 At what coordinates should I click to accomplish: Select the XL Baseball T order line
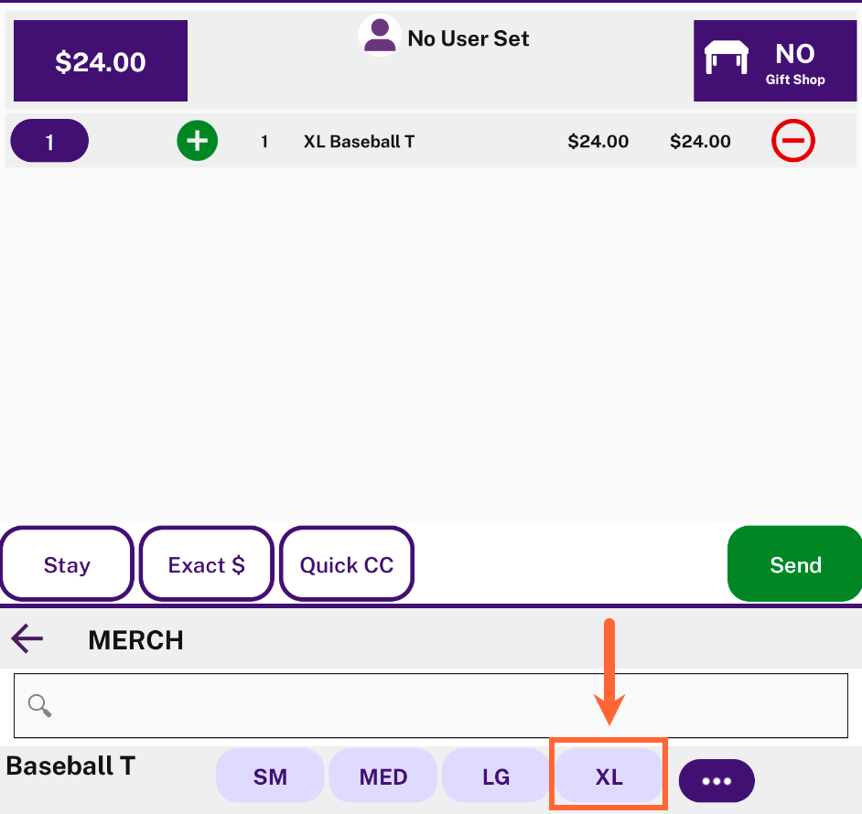click(x=431, y=141)
